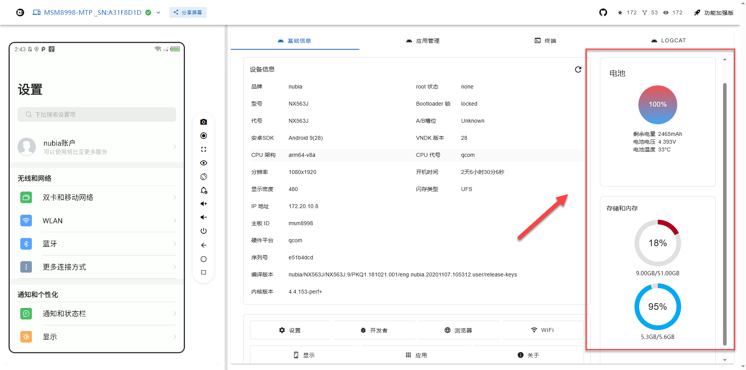
Task: Click the 开发者 developer button
Action: pos(374,330)
